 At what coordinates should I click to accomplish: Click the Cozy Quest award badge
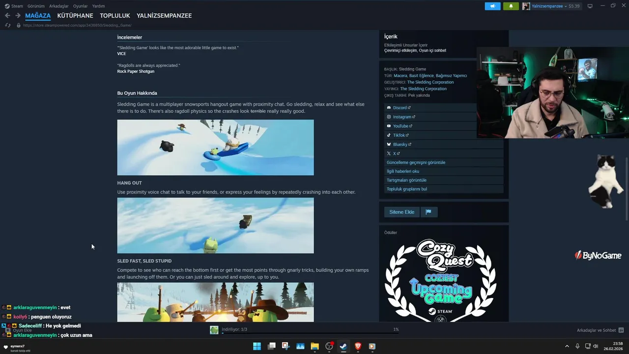(440, 280)
